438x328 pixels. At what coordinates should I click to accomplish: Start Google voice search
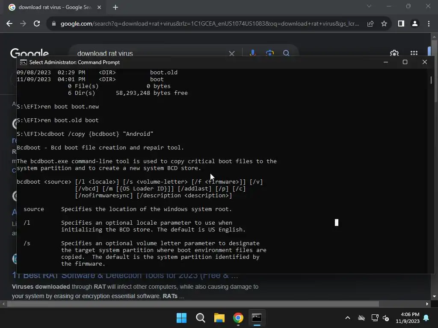252,53
